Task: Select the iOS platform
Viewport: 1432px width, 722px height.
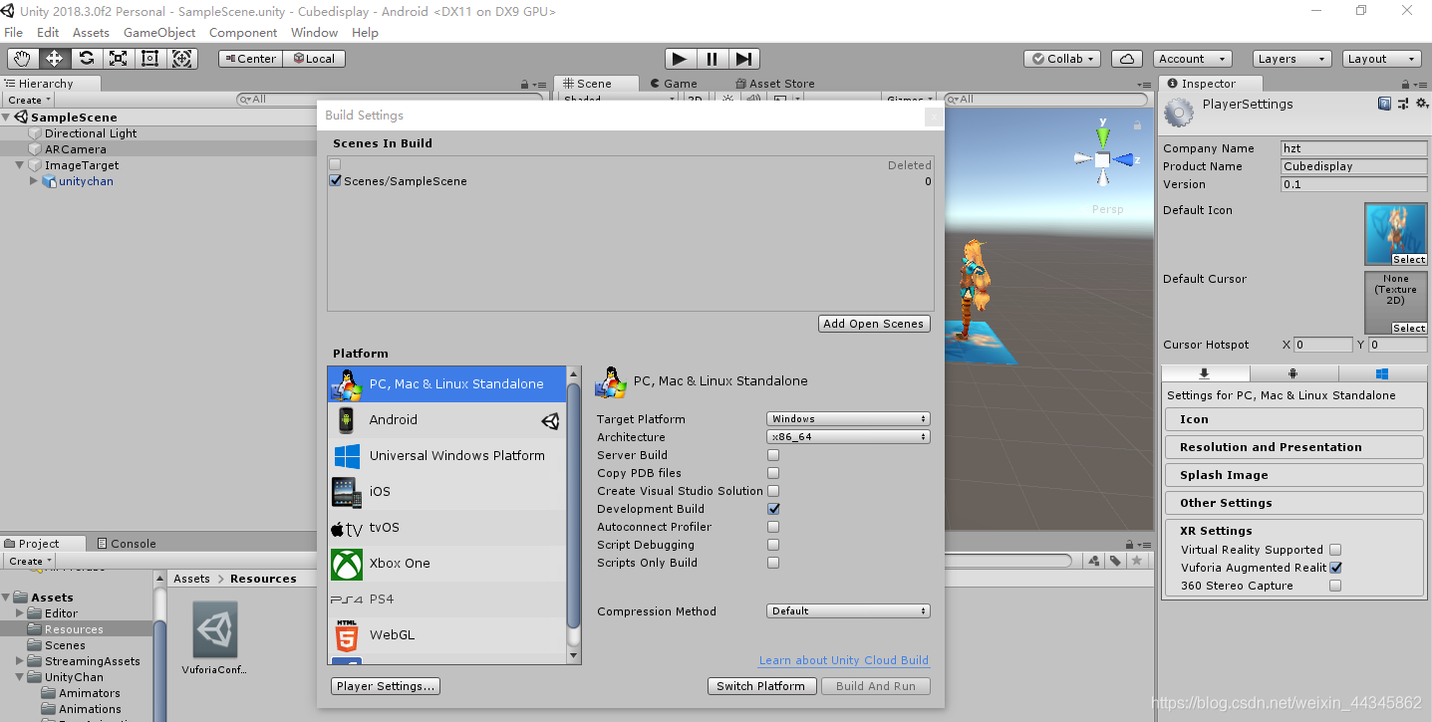Action: coord(447,491)
